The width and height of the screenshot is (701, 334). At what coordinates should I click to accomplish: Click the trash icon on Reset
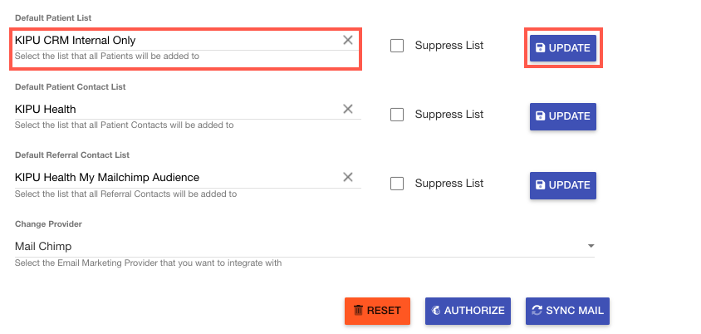click(358, 311)
